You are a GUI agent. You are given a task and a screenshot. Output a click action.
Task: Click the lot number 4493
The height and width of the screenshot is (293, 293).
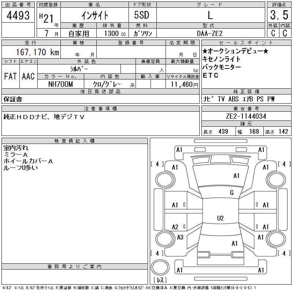18,15
